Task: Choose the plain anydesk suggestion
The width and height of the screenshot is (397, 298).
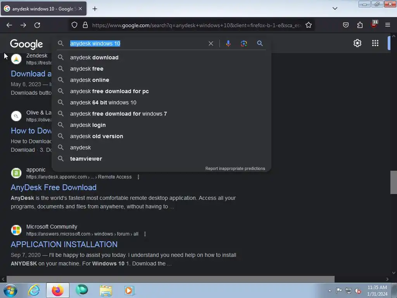Action: tap(161, 147)
